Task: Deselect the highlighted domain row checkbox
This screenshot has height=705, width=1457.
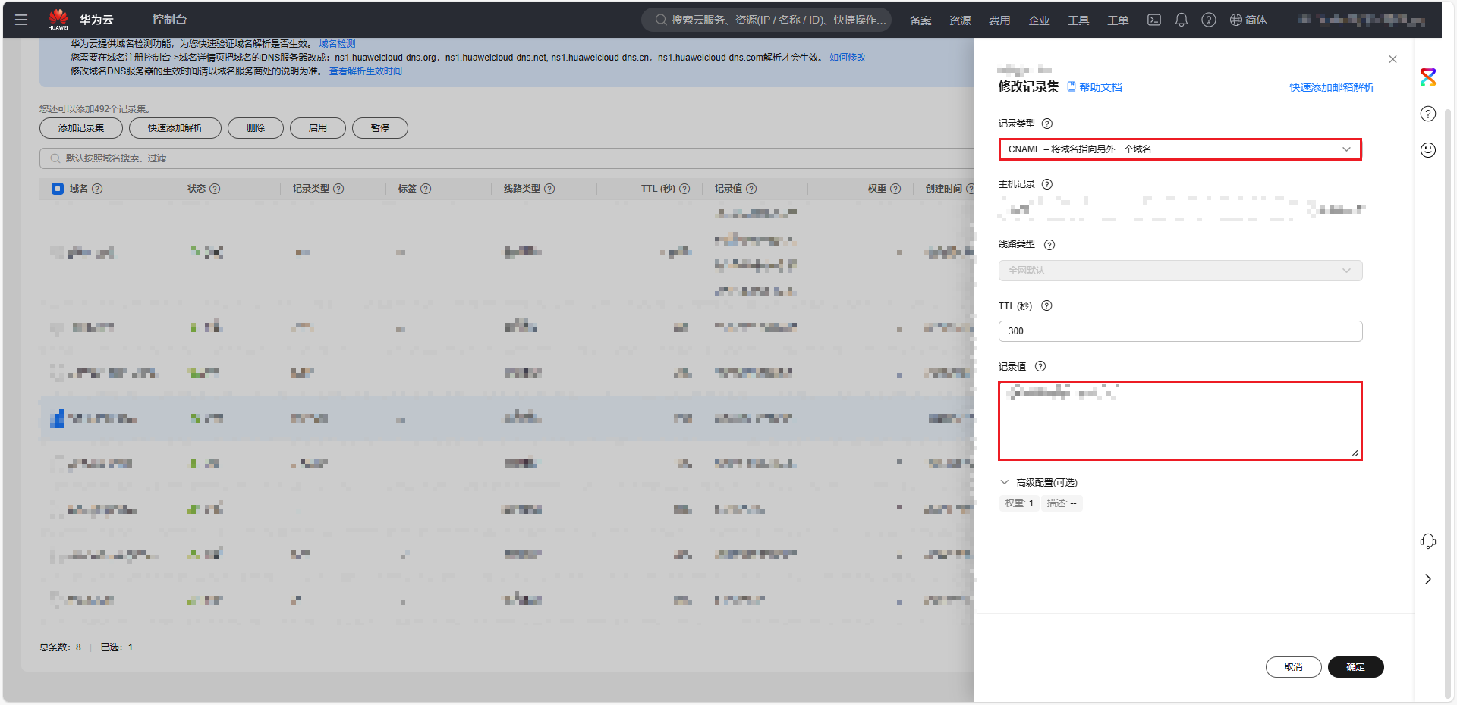Action: (57, 418)
